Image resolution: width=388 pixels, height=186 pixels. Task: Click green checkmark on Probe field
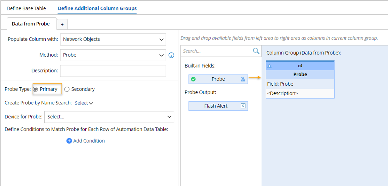(193, 79)
